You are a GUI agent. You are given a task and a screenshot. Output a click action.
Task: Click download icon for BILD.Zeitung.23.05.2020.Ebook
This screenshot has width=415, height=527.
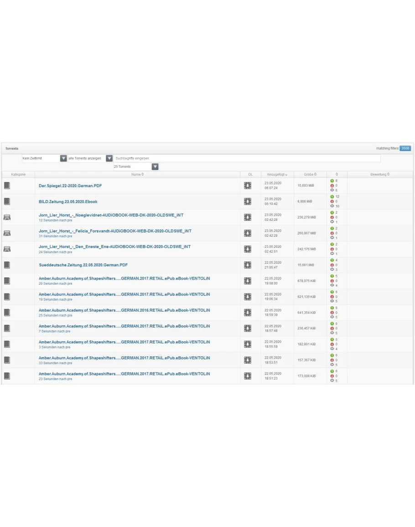coord(247,201)
